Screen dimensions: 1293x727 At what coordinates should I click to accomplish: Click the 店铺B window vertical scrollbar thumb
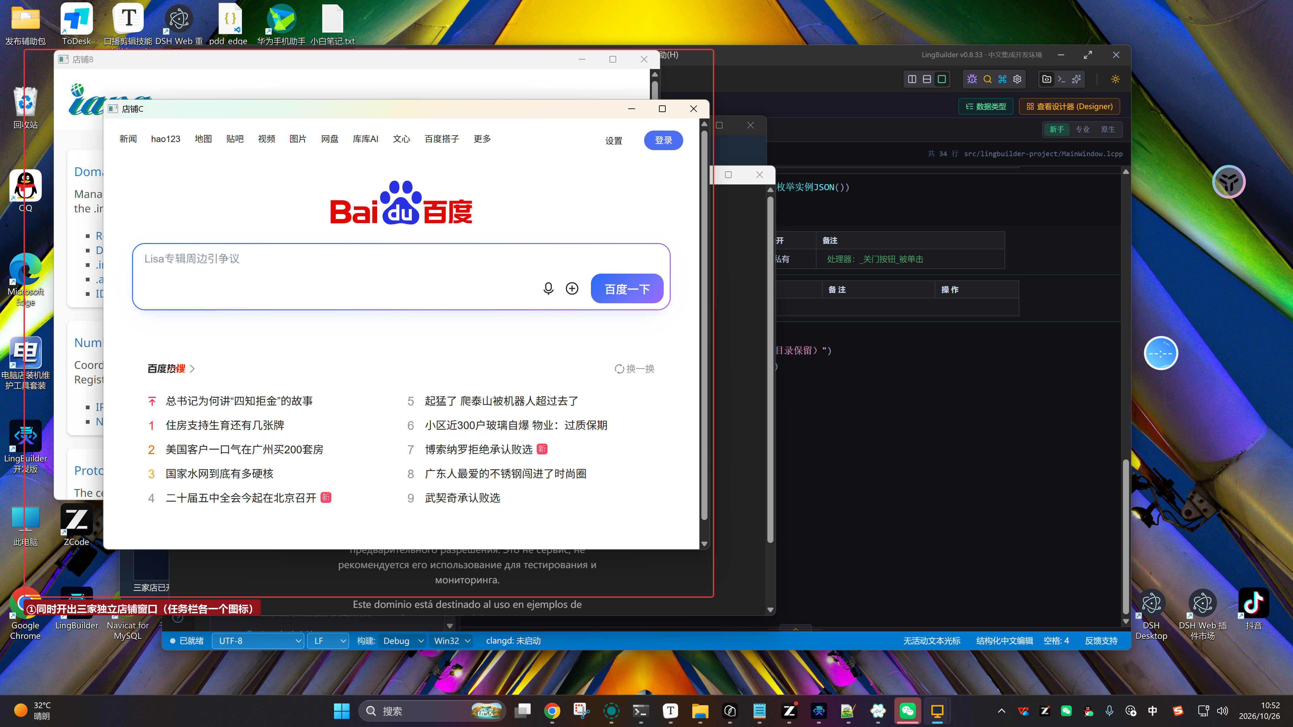[x=655, y=90]
